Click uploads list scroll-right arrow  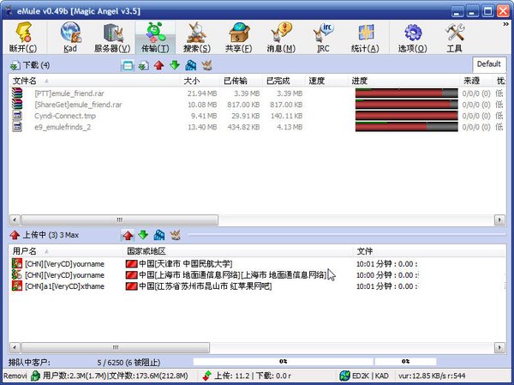pyautogui.click(x=499, y=347)
